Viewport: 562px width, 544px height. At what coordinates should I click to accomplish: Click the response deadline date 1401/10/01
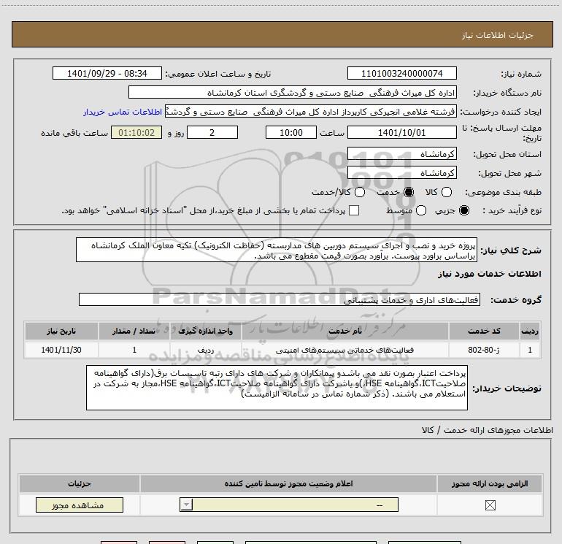pyautogui.click(x=401, y=132)
